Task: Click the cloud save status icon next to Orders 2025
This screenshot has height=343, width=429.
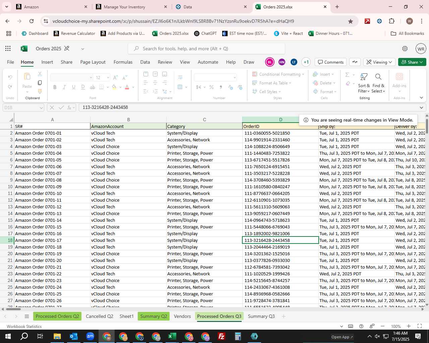Action: point(67,49)
